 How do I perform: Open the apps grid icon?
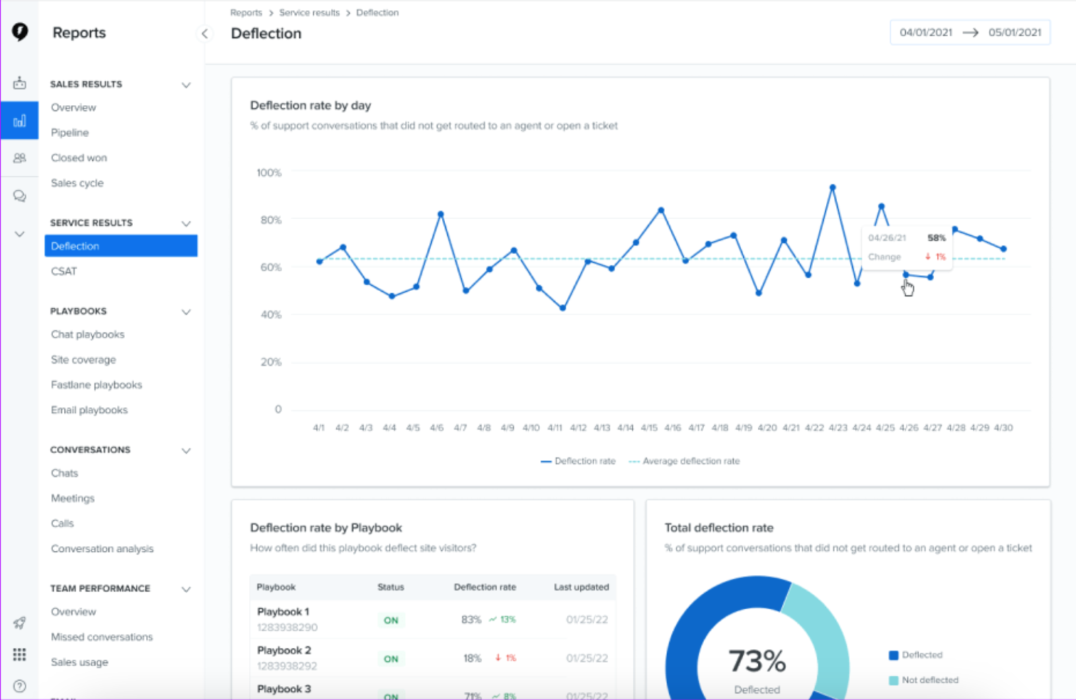coord(20,654)
